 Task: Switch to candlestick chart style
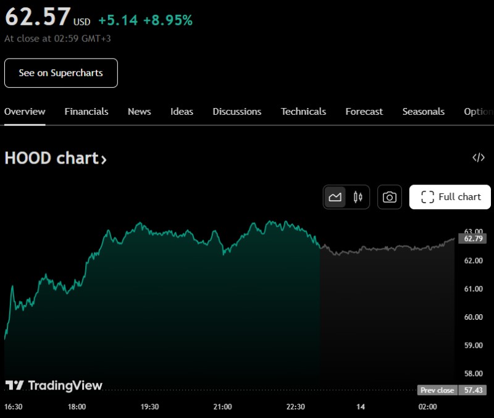click(x=358, y=197)
